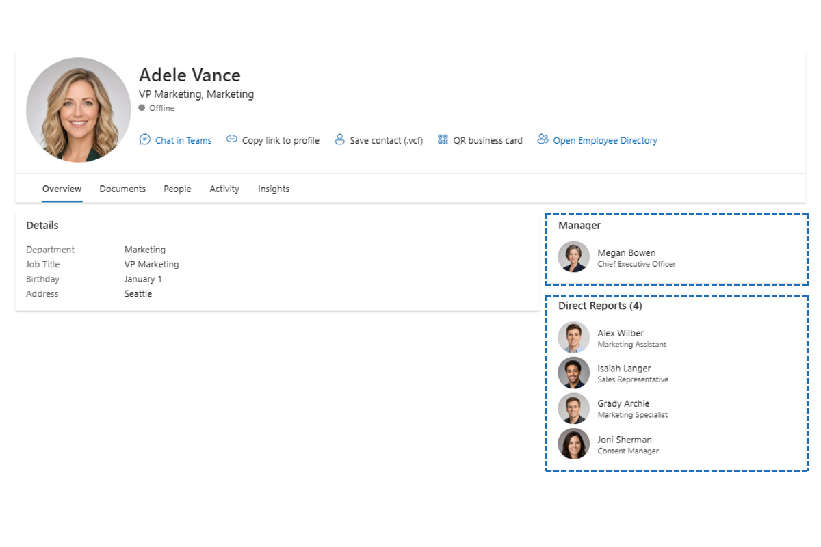Click 'Chief Executive Officer' title text

pyautogui.click(x=636, y=264)
